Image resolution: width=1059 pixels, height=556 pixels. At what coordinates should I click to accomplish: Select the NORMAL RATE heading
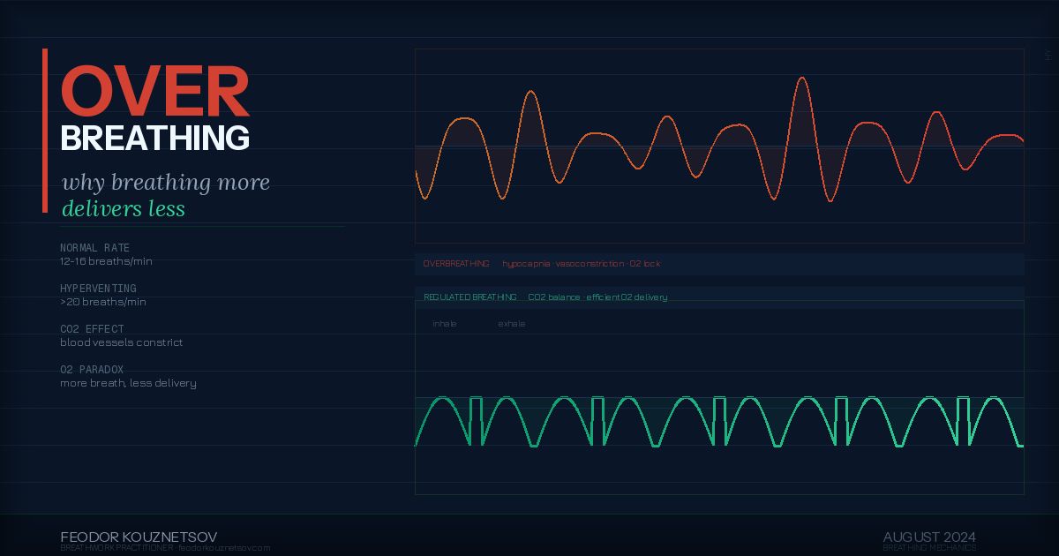[x=94, y=248]
